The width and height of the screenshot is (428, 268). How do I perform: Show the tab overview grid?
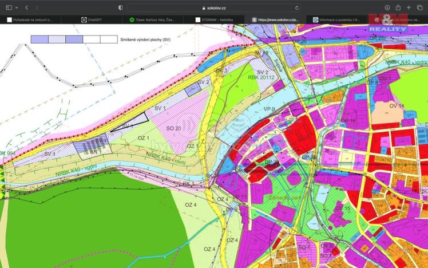pos(419,7)
